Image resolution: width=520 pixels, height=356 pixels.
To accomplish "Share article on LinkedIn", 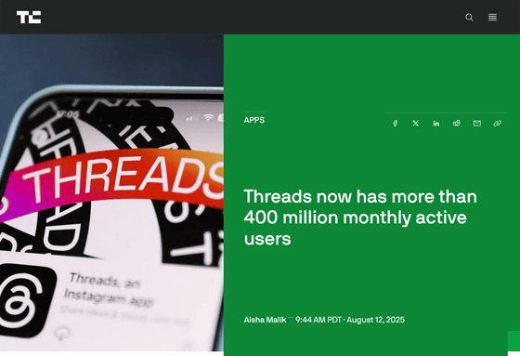I will coord(436,124).
